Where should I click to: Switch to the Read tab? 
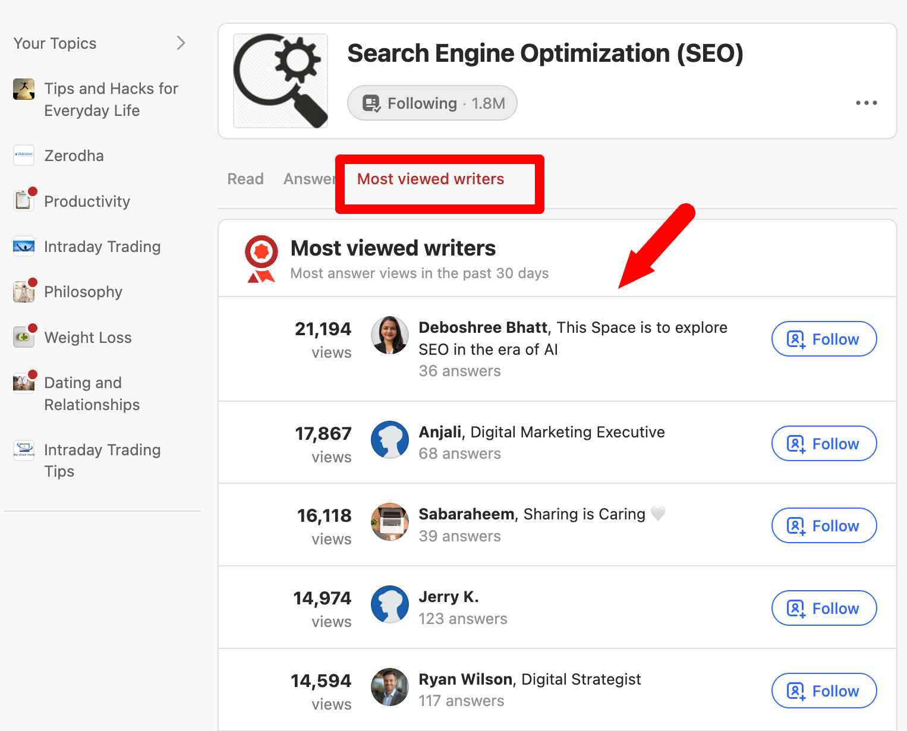245,179
